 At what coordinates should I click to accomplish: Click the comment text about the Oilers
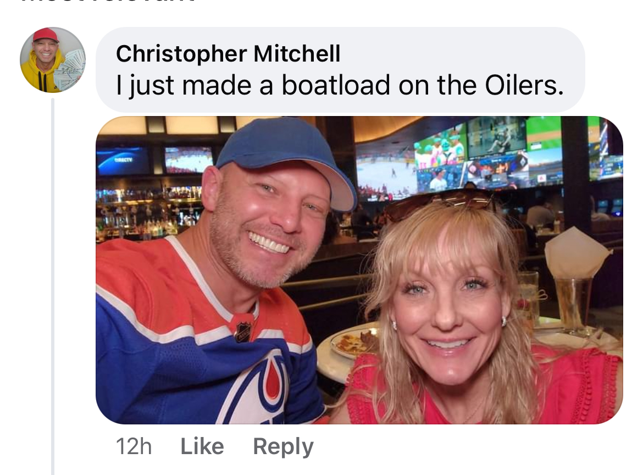click(340, 85)
